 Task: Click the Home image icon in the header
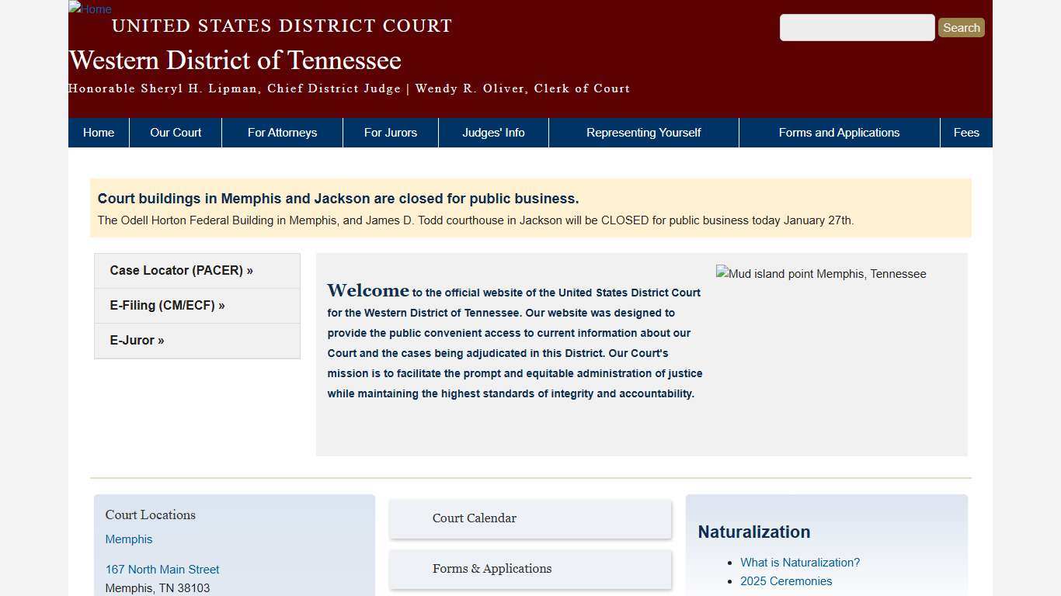point(89,9)
